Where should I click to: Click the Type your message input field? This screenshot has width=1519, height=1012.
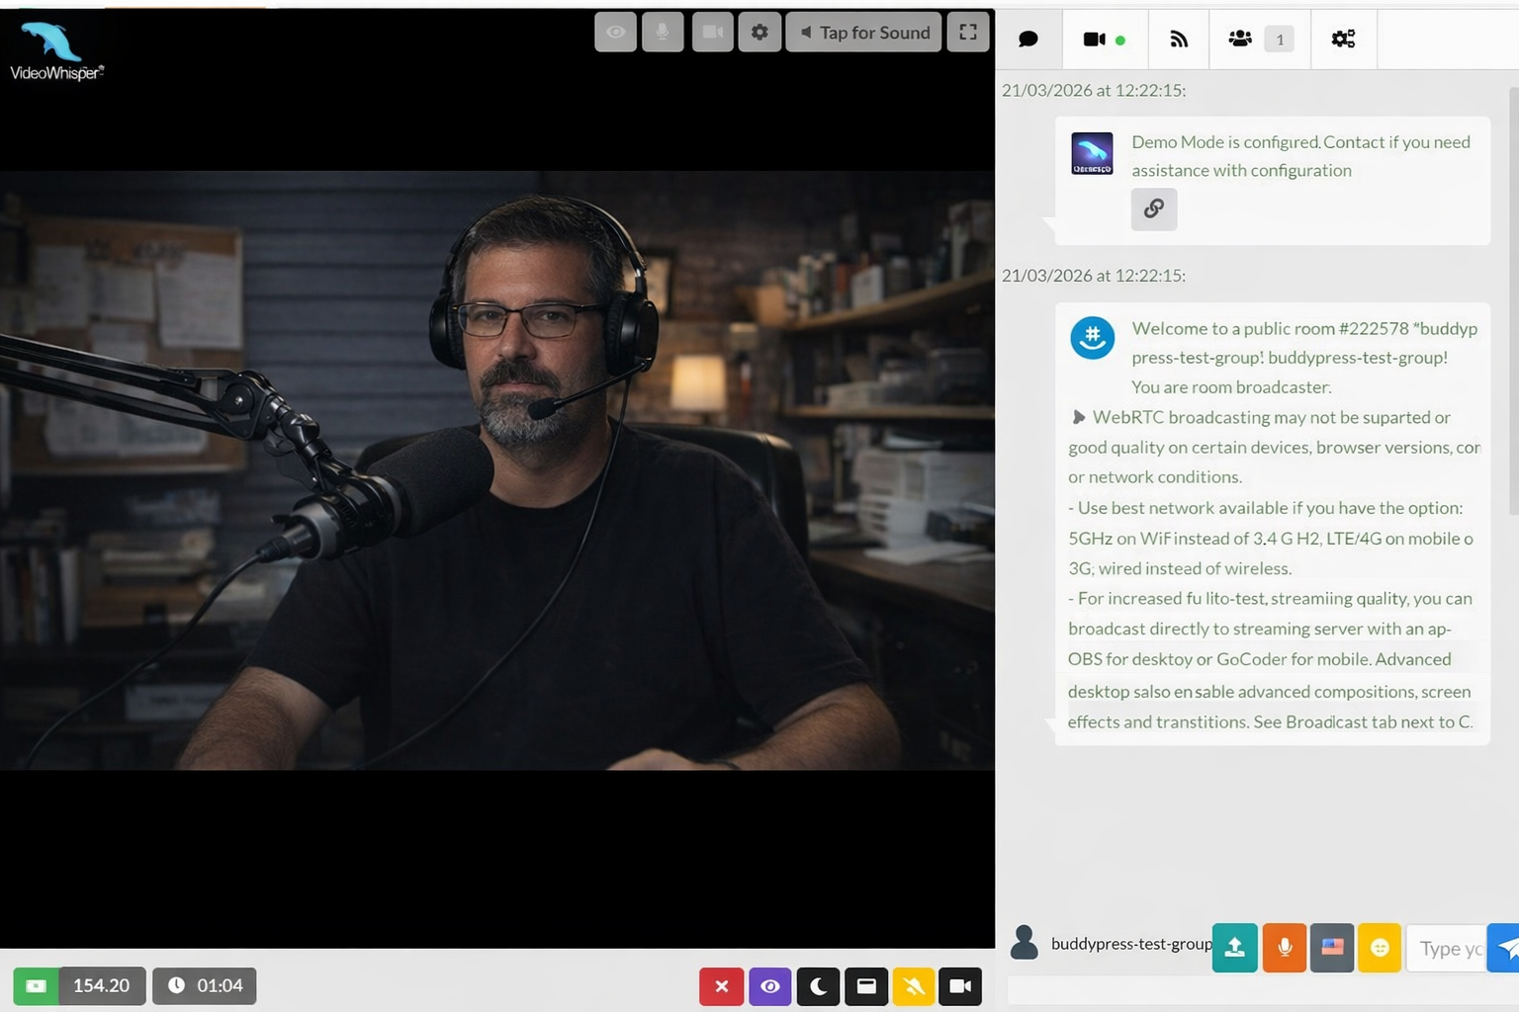1449,948
